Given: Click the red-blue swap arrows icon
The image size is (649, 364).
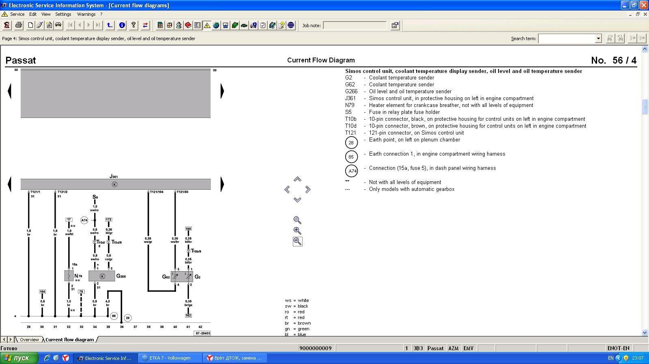Looking at the screenshot, I should coord(145,25).
